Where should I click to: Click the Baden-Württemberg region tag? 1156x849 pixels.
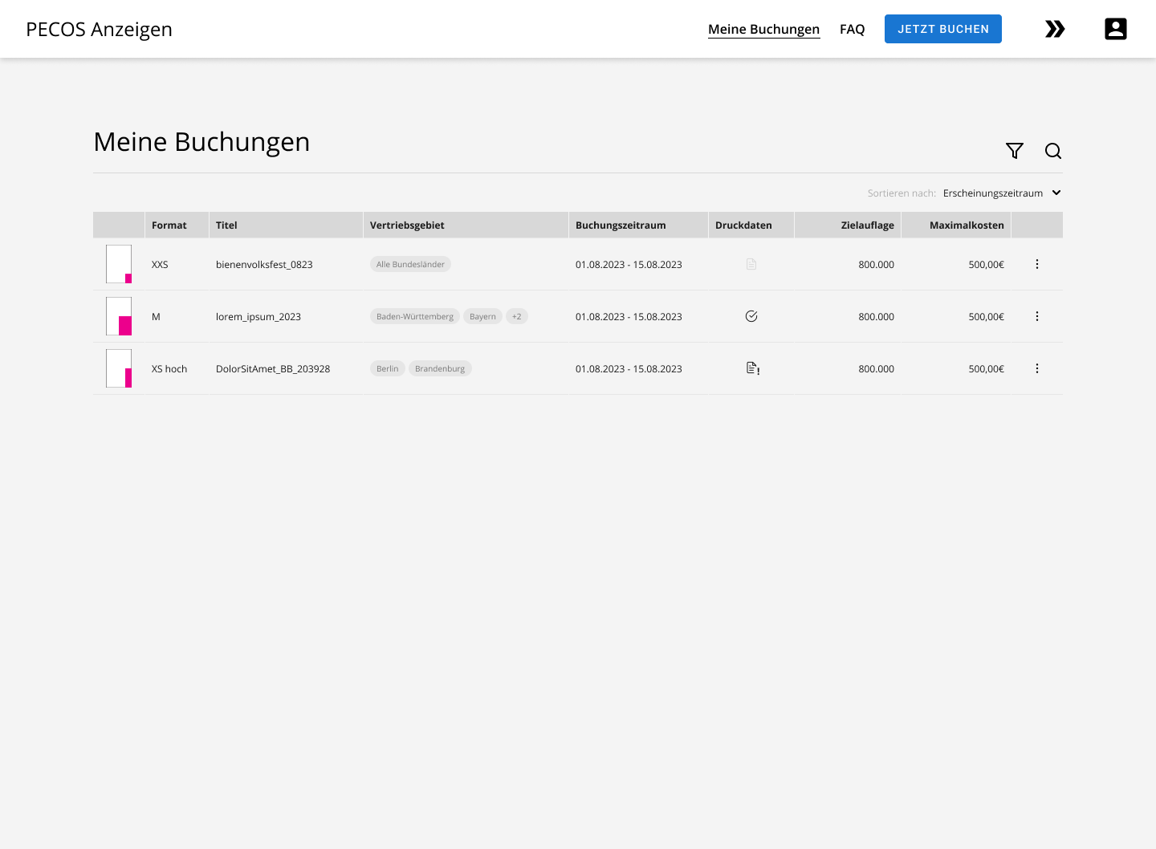[x=415, y=316]
